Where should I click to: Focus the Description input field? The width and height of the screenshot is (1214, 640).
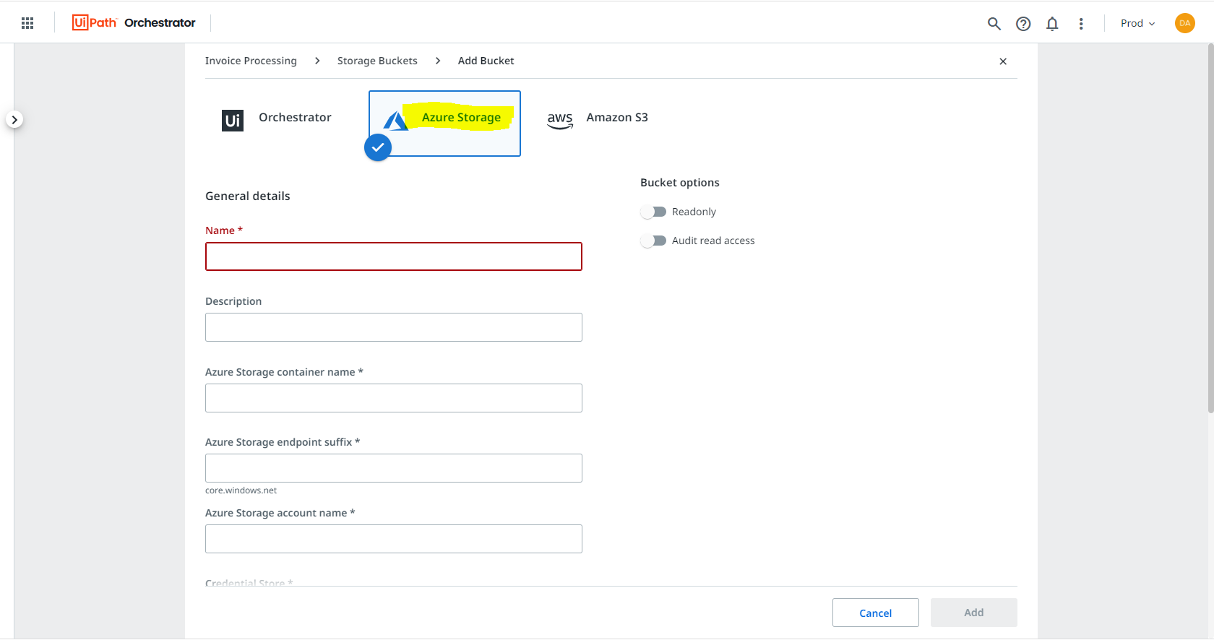[x=394, y=327]
